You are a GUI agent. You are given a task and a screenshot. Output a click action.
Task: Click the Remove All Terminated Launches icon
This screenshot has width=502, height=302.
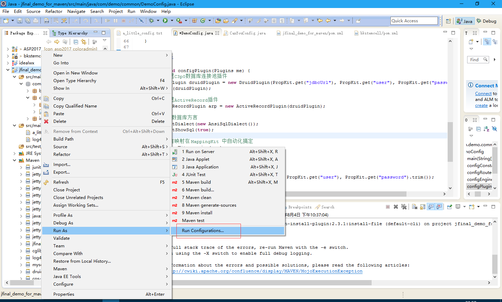point(404,207)
